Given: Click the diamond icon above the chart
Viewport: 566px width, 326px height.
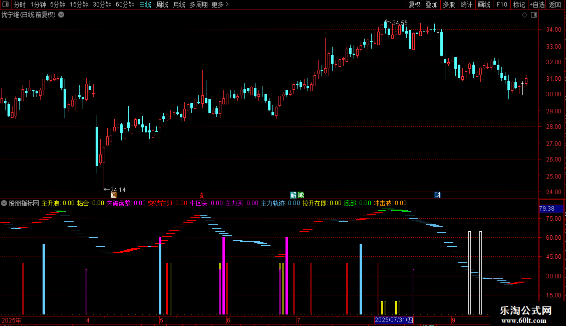Looking at the screenshot, I should pos(525,15).
